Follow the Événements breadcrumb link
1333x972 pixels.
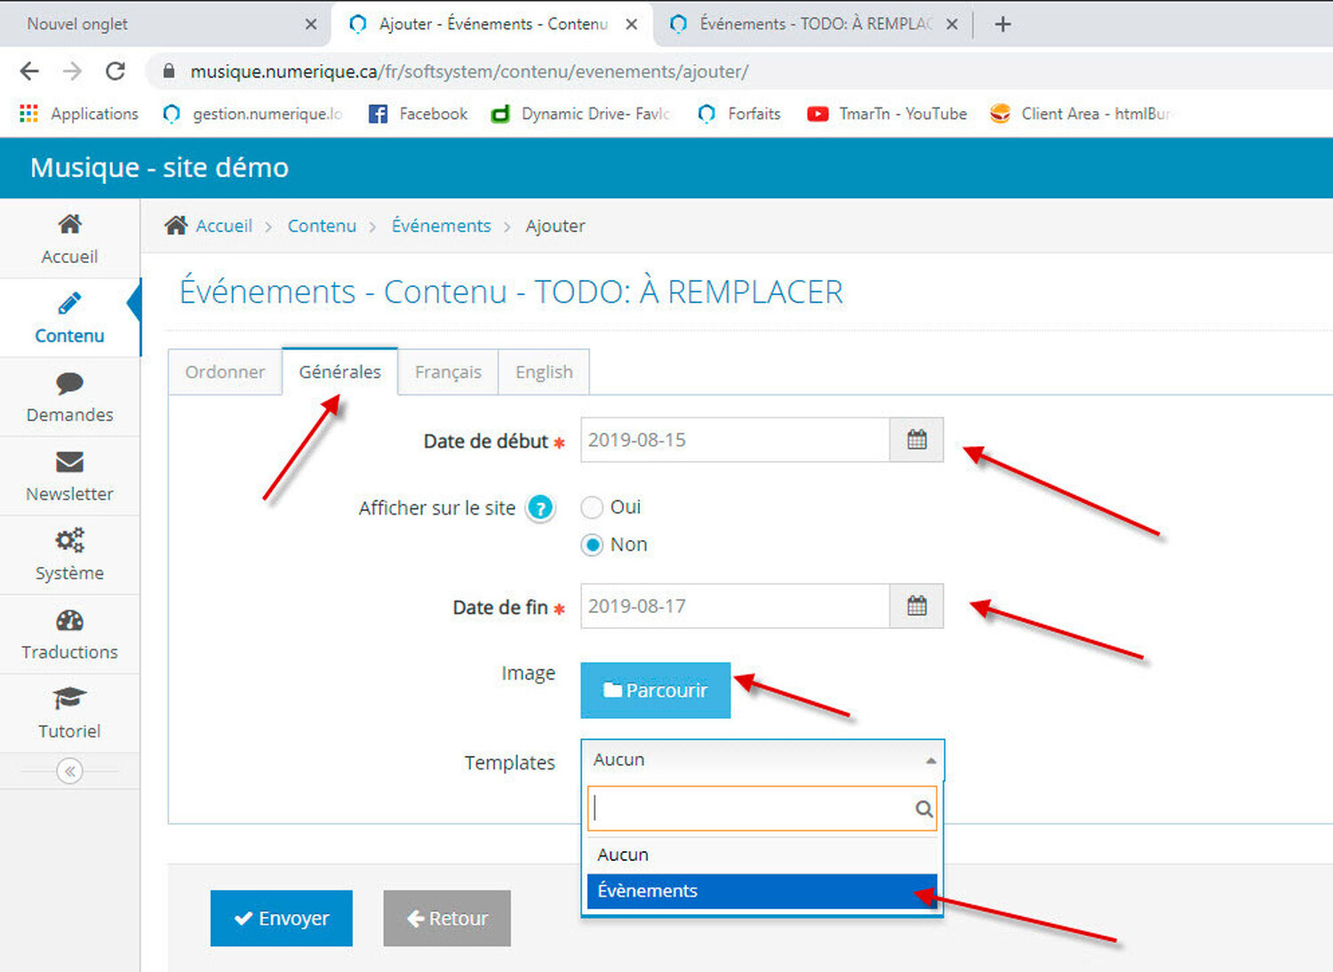point(441,226)
